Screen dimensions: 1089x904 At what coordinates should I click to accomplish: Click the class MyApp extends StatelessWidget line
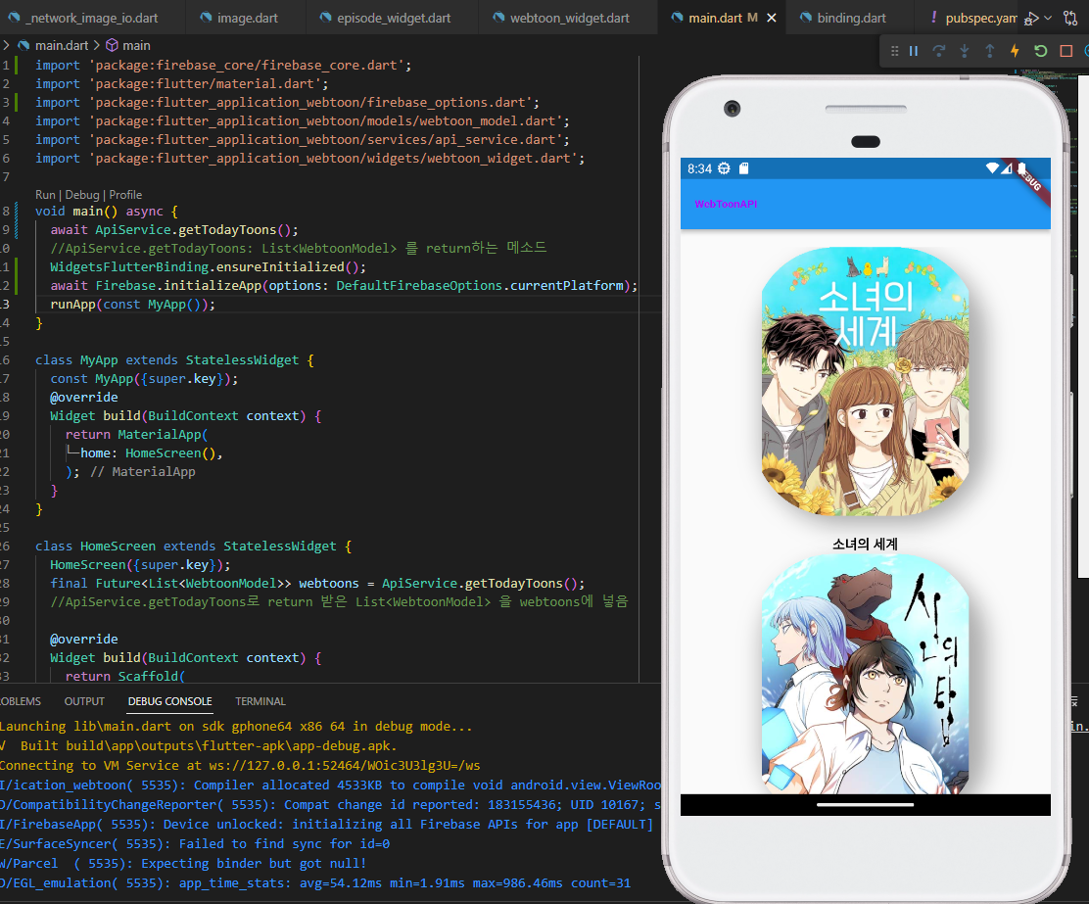coord(174,359)
